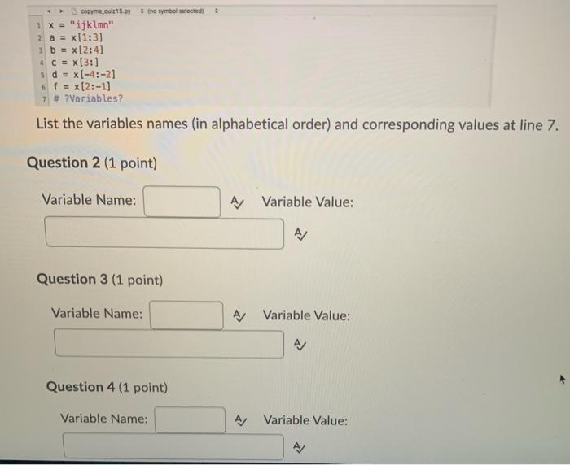The height and width of the screenshot is (465, 570).
Task: Click Question 4 Variable Name input field
Action: [x=190, y=420]
